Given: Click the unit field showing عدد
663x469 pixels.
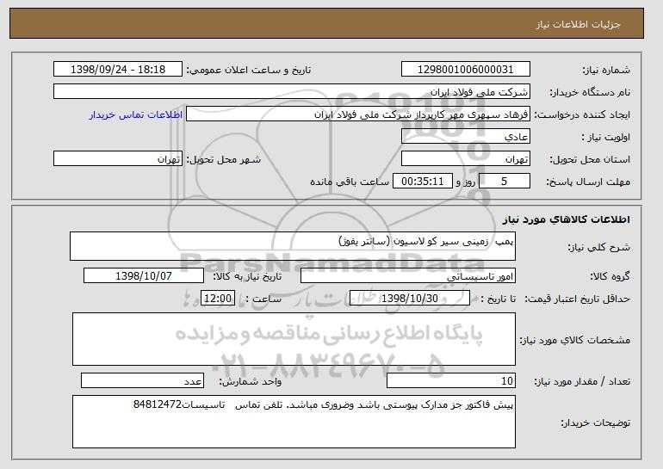Looking at the screenshot, I should (x=142, y=380).
